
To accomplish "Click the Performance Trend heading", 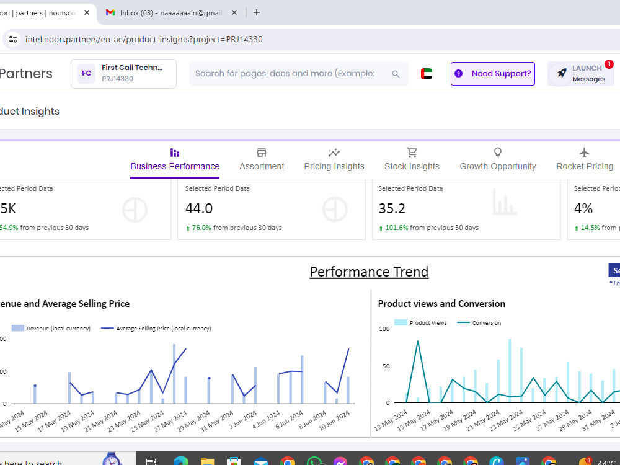I will click(x=369, y=272).
